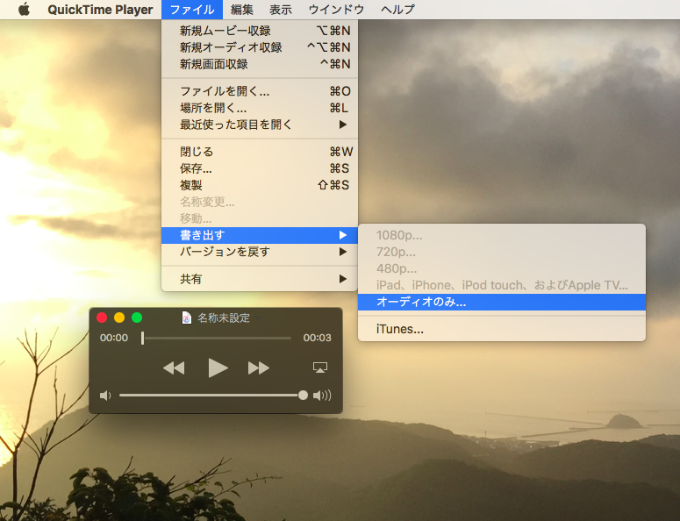This screenshot has width=680, height=521.
Task: Click the playback timeline scrubber
Action: point(142,338)
